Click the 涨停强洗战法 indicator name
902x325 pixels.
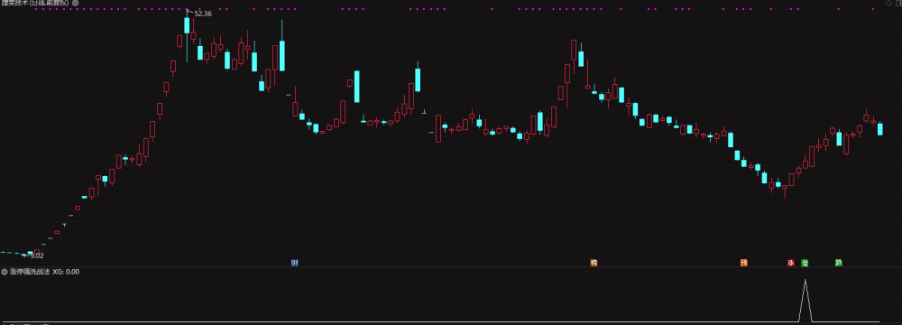[x=30, y=272]
